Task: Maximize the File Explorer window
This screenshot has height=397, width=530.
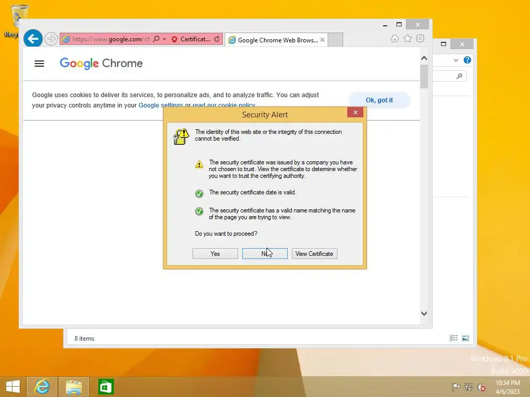Action: [444, 44]
